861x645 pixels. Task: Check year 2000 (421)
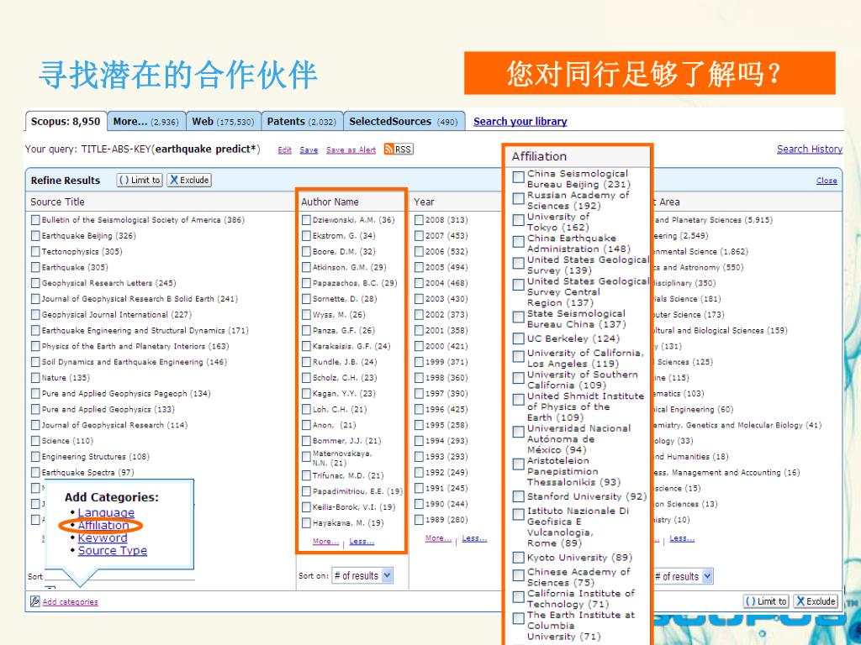[x=419, y=346]
